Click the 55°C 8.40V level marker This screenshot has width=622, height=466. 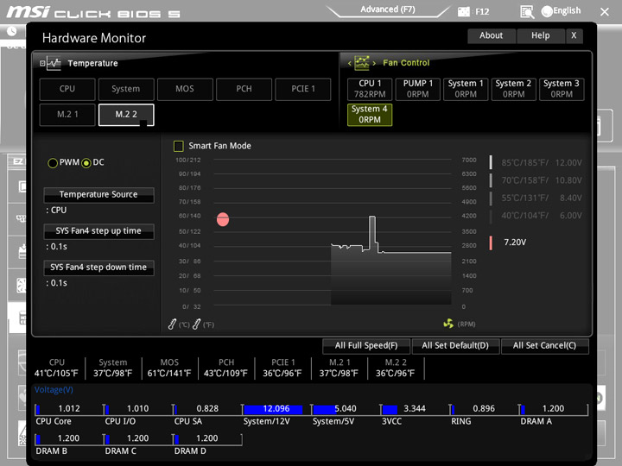(x=491, y=198)
